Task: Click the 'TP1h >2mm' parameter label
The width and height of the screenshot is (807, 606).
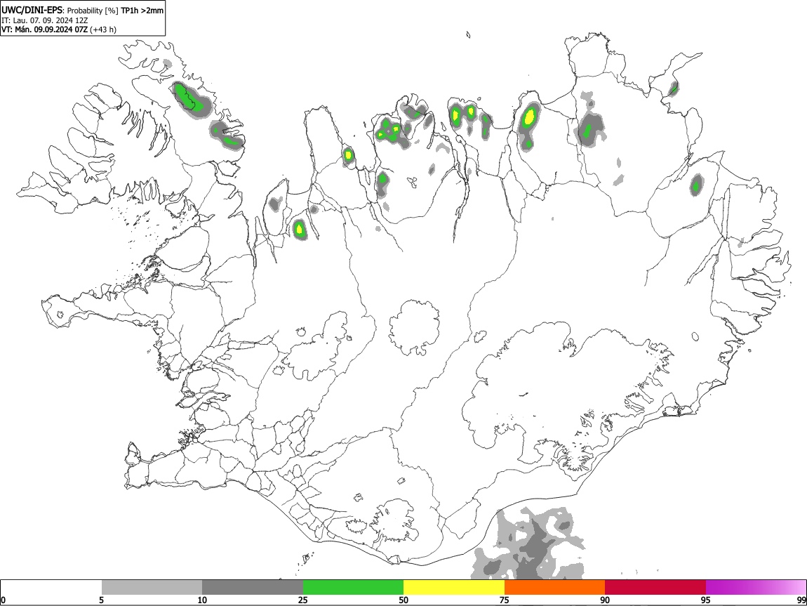Action: (x=142, y=11)
